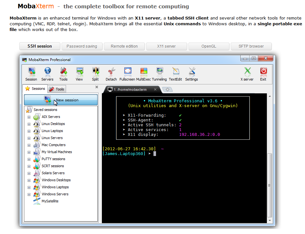The height and width of the screenshot is (234, 305).
Task: Expand the Windows Desktops session group
Action: point(29,180)
